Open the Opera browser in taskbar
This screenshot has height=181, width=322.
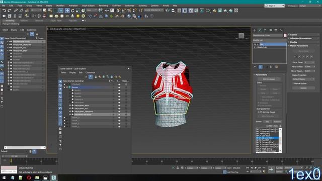[29, 177]
